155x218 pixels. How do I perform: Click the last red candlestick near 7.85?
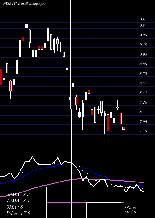pos(124,128)
